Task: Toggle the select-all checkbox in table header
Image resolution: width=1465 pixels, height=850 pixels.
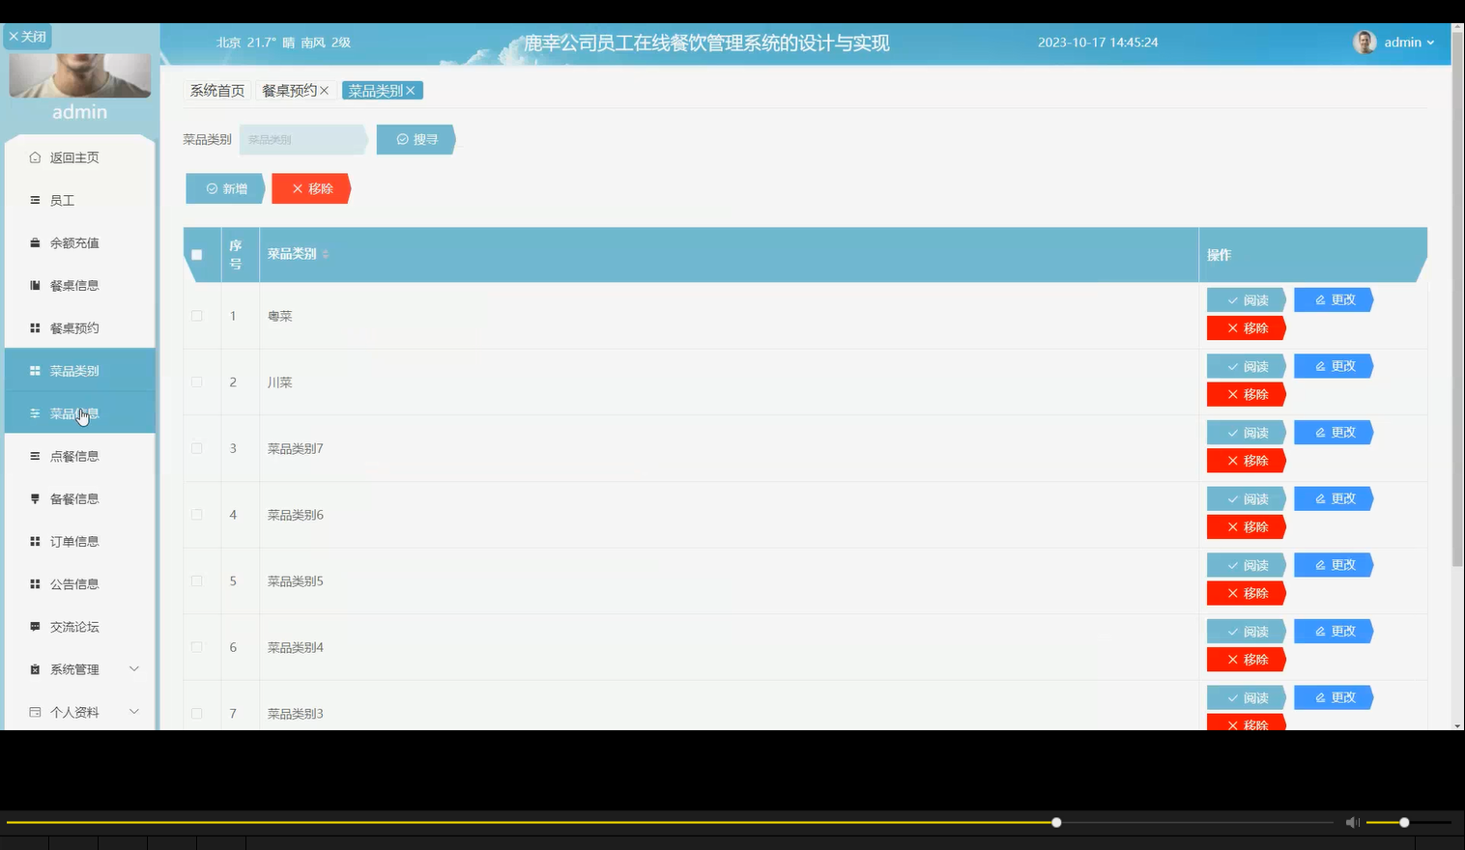Action: coord(197,254)
